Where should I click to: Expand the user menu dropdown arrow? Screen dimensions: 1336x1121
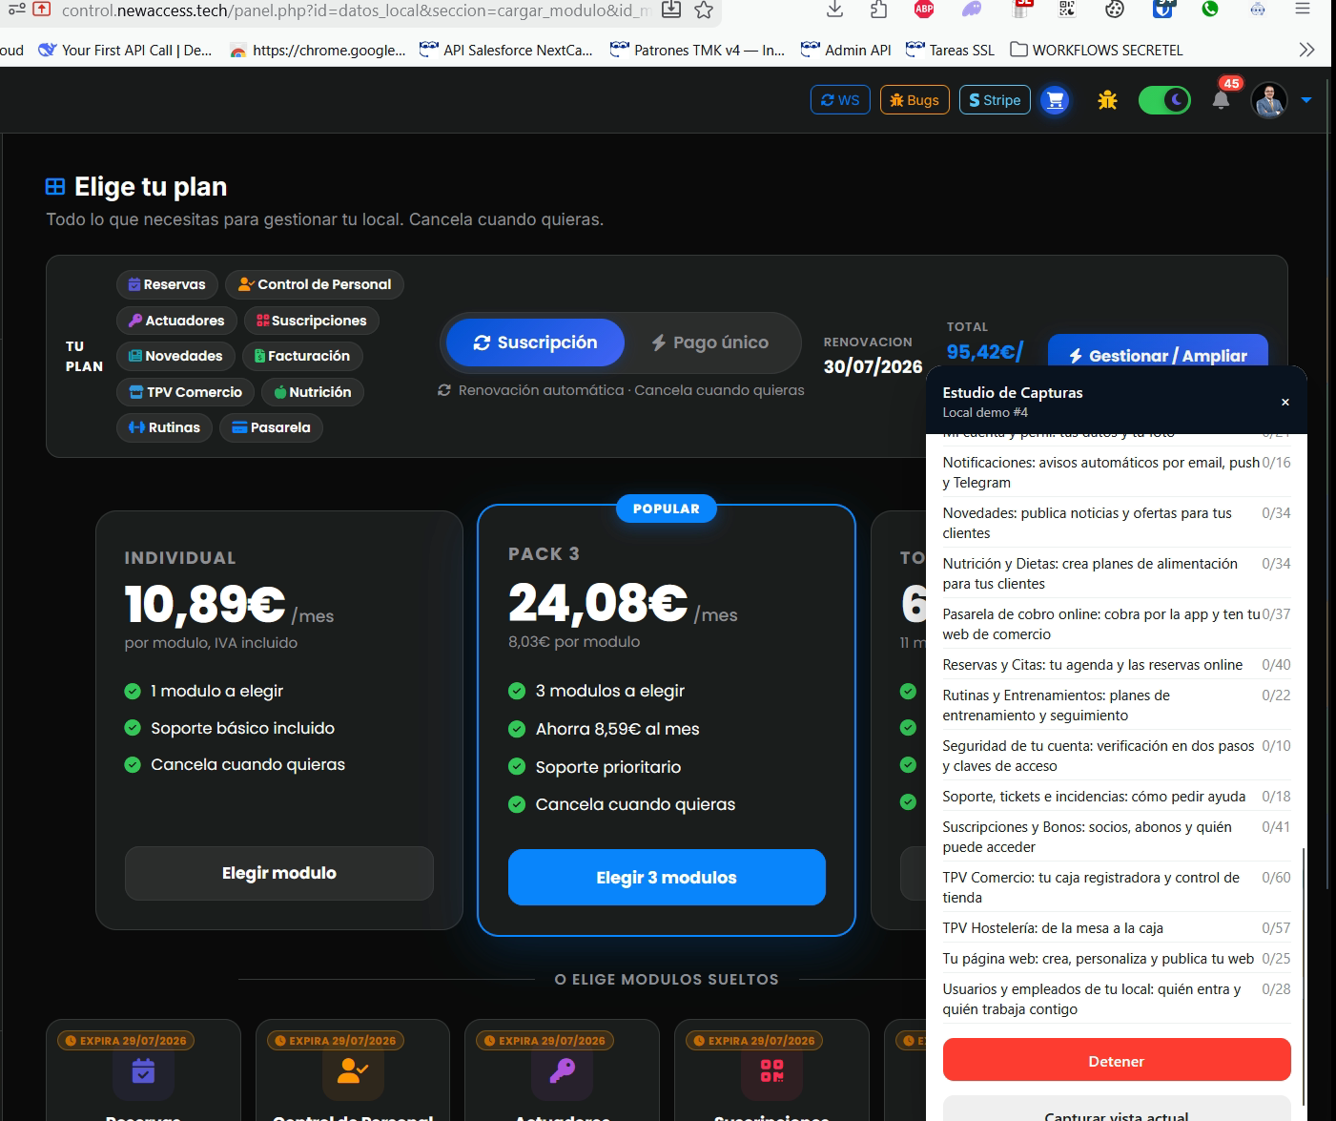pyautogui.click(x=1306, y=100)
